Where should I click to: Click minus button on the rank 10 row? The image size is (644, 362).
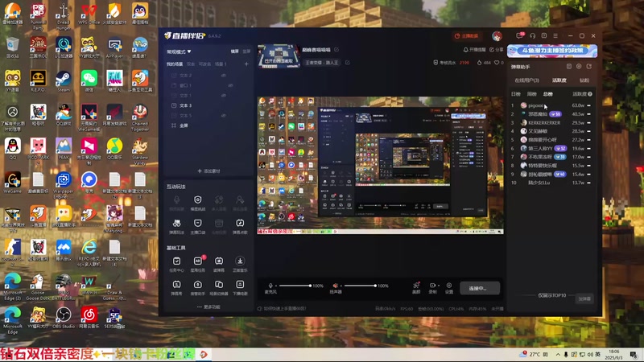click(589, 183)
